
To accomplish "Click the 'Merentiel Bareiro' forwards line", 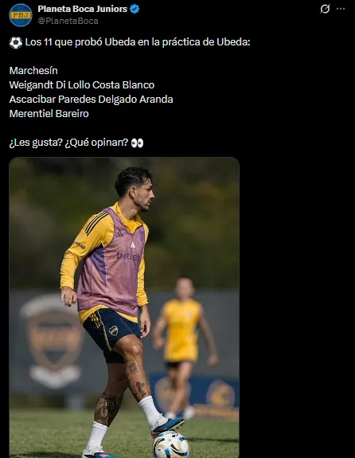I will (x=49, y=113).
